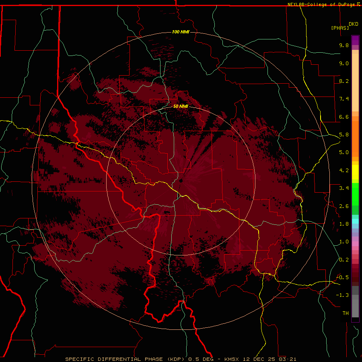This screenshot has height=362, width=362.
Task: Click the 12 DEC 25 date in caption
Action: tap(259, 359)
